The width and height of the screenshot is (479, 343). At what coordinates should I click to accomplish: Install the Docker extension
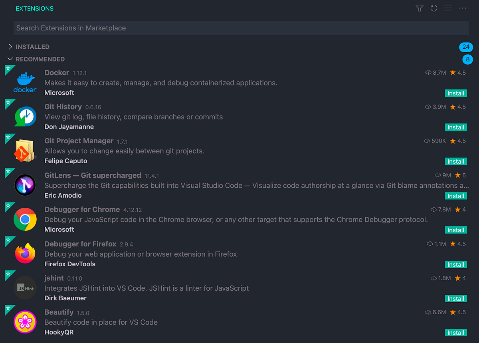click(x=456, y=93)
